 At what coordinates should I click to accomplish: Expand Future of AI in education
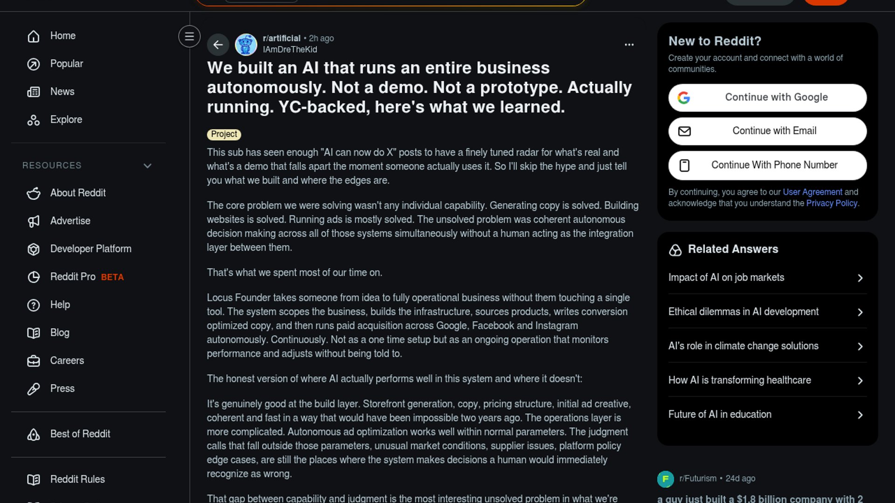(767, 415)
